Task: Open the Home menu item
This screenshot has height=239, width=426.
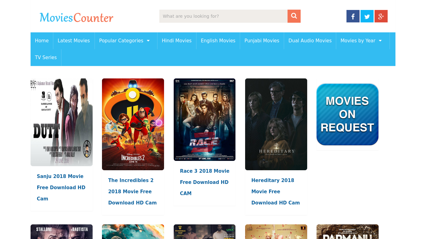Action: 42,41
